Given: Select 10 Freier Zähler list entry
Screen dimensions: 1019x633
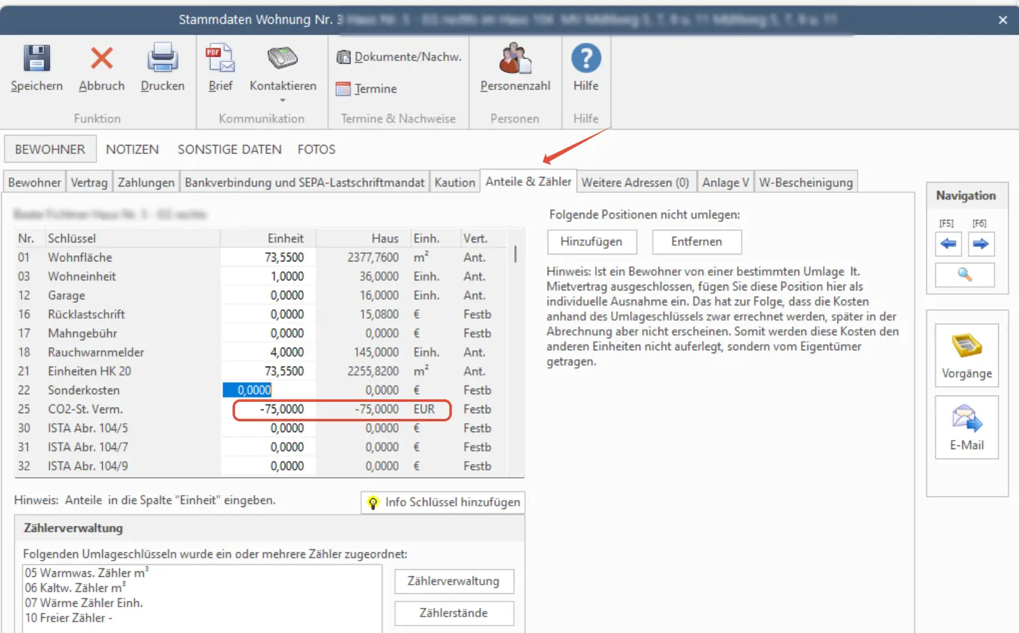Looking at the screenshot, I should tap(69, 618).
